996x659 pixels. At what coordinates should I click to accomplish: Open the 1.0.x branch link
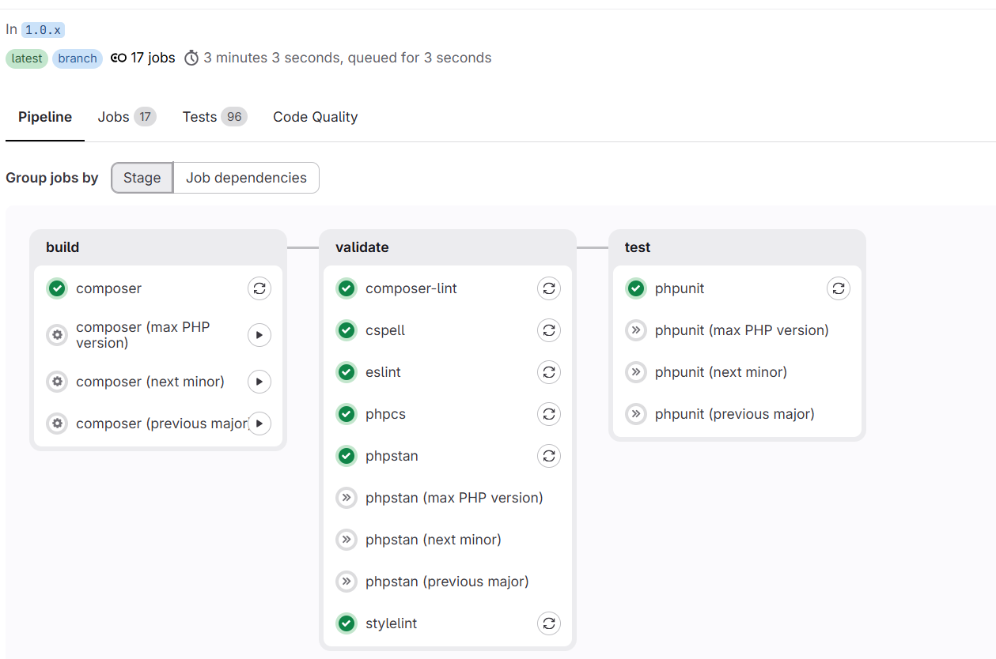tap(44, 30)
